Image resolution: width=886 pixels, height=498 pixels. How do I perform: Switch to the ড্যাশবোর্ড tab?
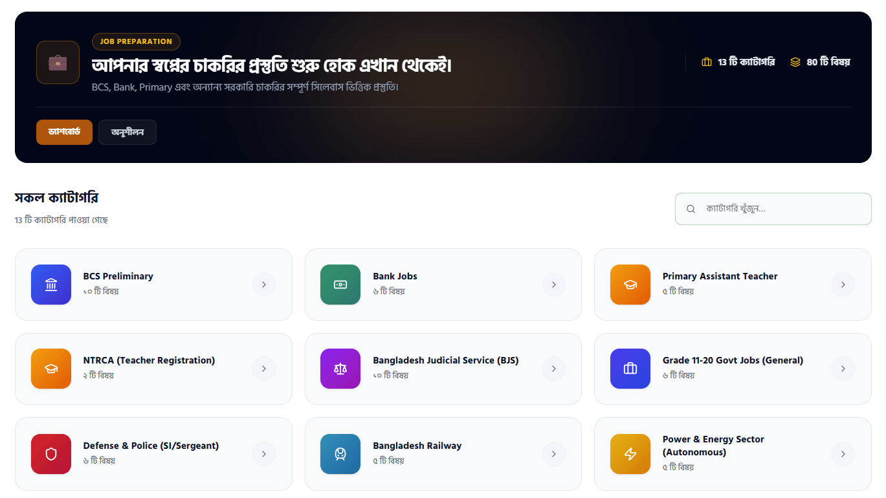(64, 132)
